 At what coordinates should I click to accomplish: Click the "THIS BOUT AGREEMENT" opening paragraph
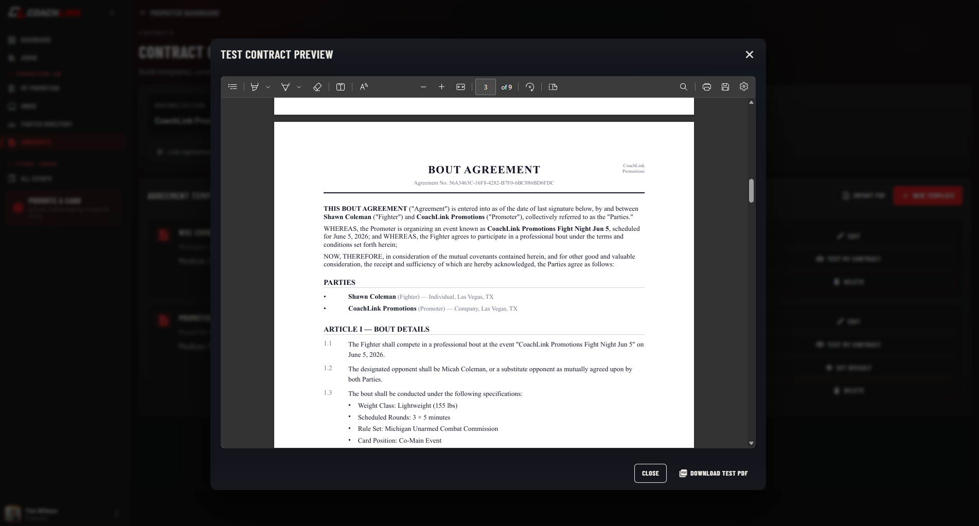point(482,213)
